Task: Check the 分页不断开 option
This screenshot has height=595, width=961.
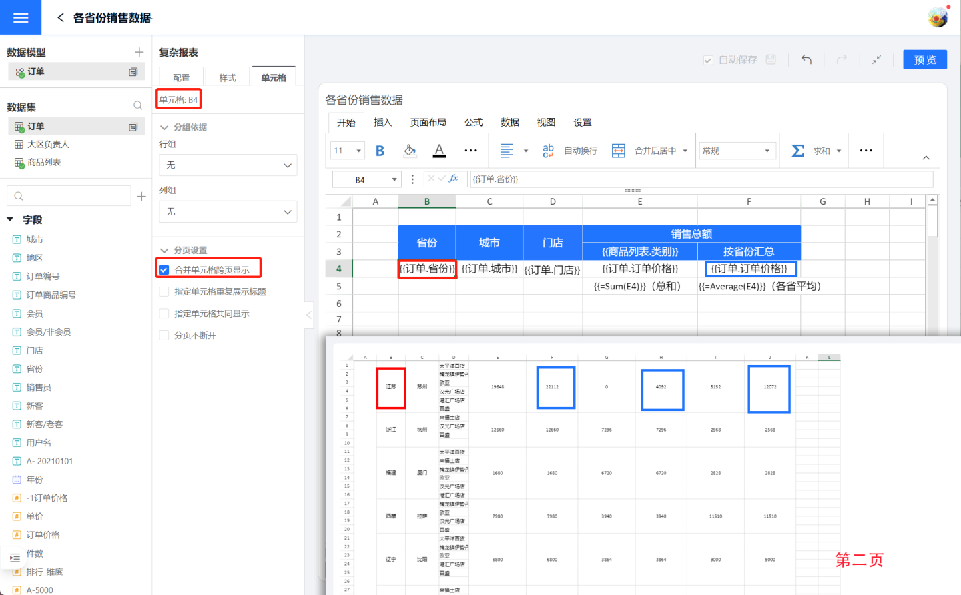Action: (164, 335)
